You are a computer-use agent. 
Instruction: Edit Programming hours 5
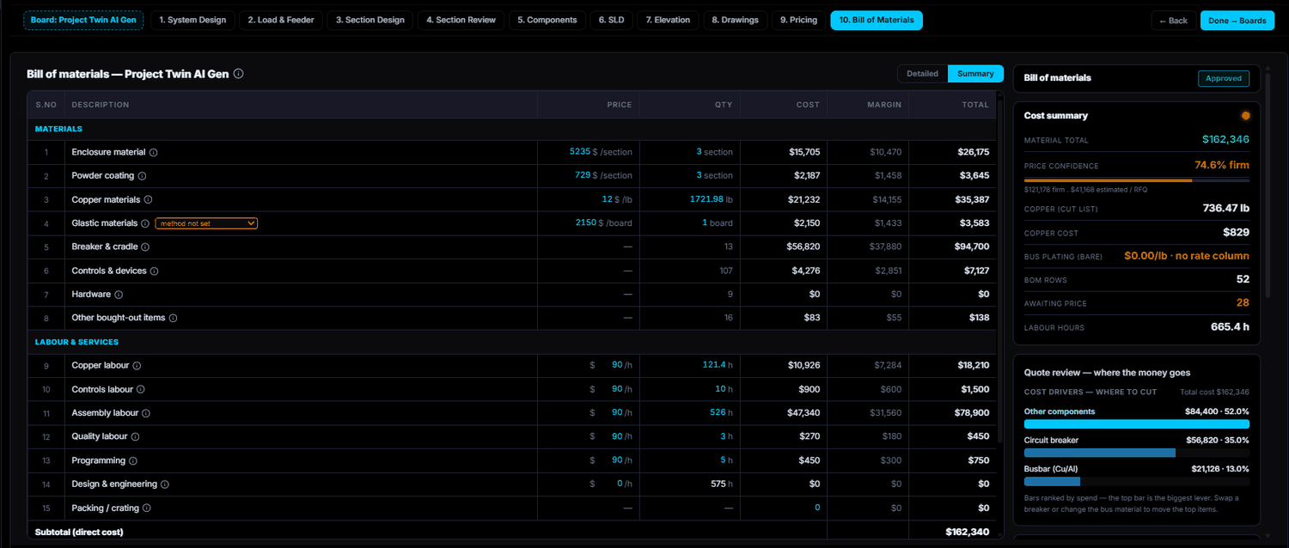[x=723, y=460]
